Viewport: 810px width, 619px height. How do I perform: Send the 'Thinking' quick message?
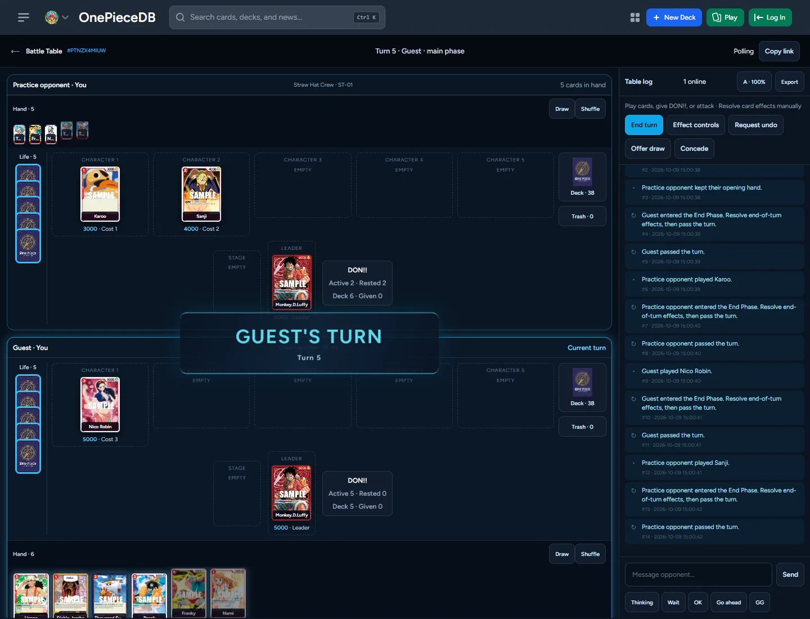pos(642,603)
